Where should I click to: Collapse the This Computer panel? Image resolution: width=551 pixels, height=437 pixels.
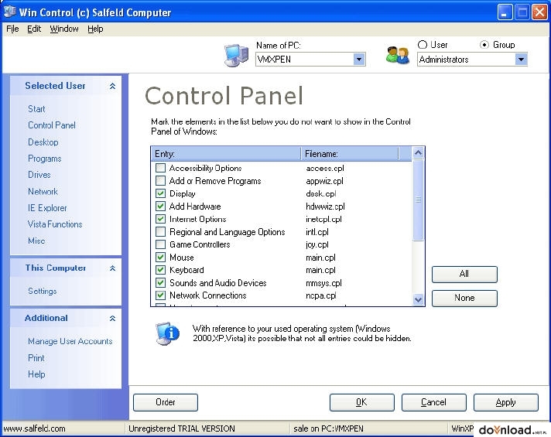click(112, 268)
